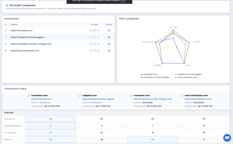The height and width of the screenshot is (144, 233).
Task: Click On-Page SEO cell showing 78
Action: (153, 132)
